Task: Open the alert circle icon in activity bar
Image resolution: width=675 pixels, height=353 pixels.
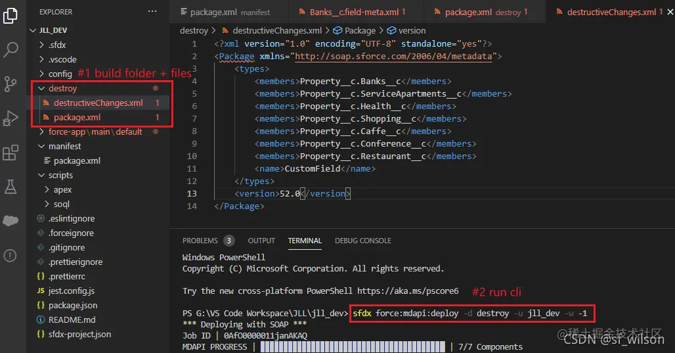Action: 10,256
